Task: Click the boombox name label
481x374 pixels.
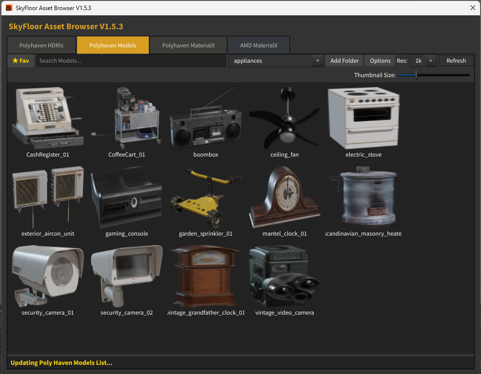Action: point(206,155)
